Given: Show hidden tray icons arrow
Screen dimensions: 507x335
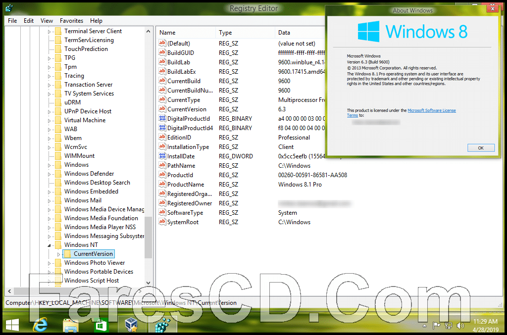Looking at the screenshot, I should (x=424, y=326).
